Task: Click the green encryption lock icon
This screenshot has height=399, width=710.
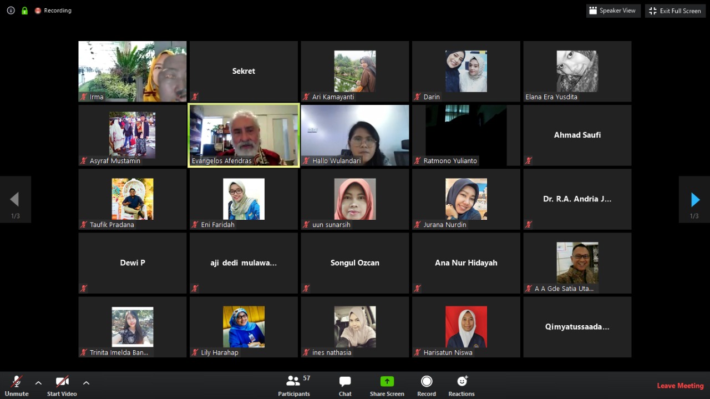Action: point(24,11)
